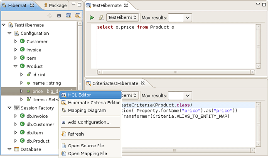Screen dimensions: 268x163
Task: Open Criteria editor icon in Hibernate view toolbar
Action: pyautogui.click(x=78, y=16)
